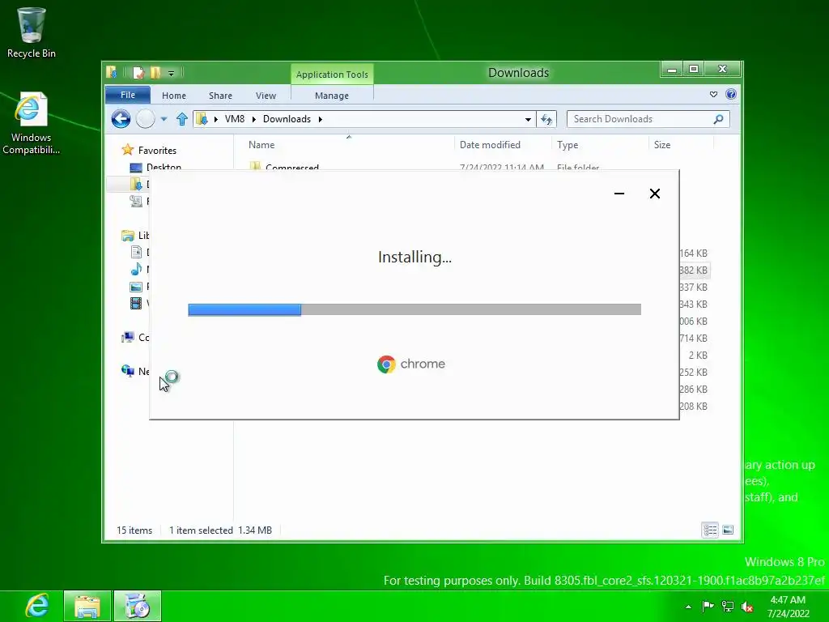Select Music library icon in navigation pane
This screenshot has height=622, width=829.
click(x=136, y=269)
